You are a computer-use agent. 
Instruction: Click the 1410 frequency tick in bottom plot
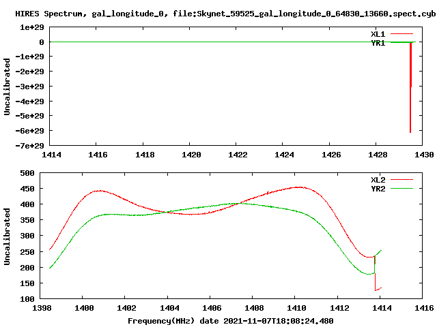tap(296, 308)
